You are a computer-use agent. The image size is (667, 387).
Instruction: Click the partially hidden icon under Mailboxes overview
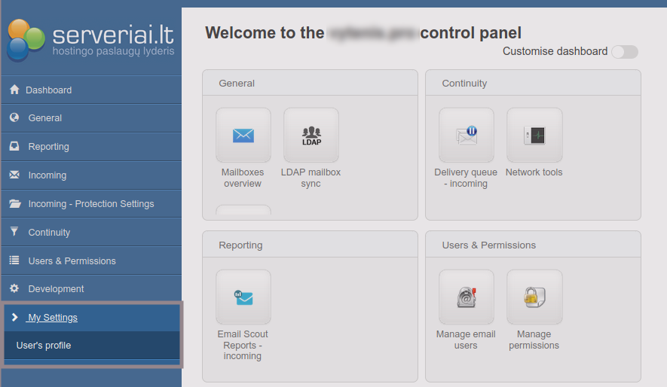(x=243, y=210)
